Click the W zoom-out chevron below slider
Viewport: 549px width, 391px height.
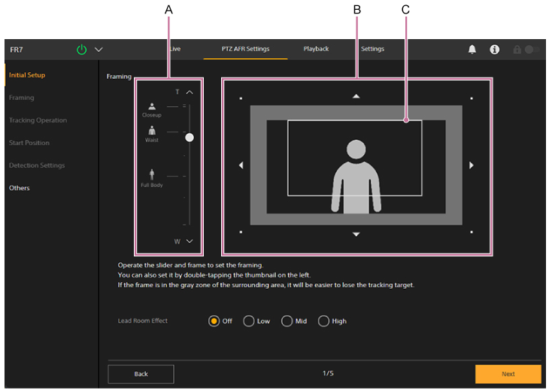[x=190, y=241]
